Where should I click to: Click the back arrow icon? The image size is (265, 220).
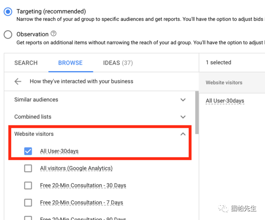18,81
